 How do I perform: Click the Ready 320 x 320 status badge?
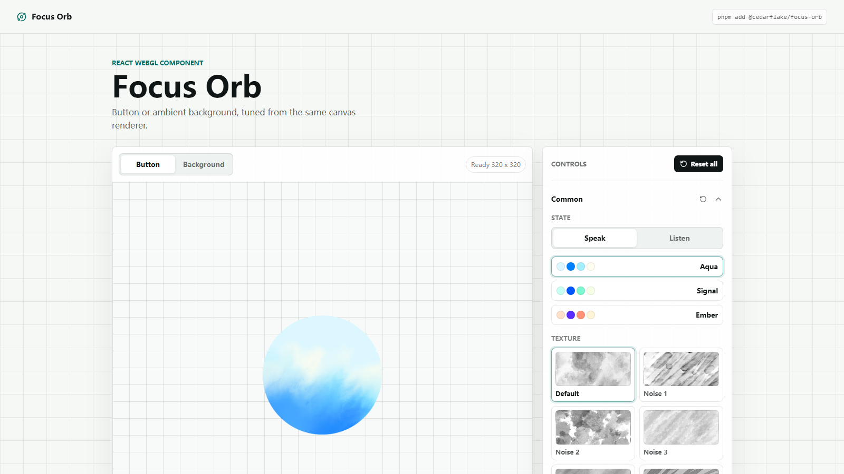click(x=495, y=164)
